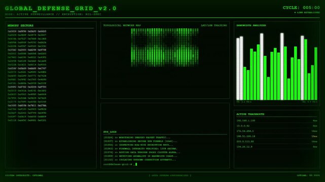Click the Data Stream Synchronized footer text

point(170,175)
